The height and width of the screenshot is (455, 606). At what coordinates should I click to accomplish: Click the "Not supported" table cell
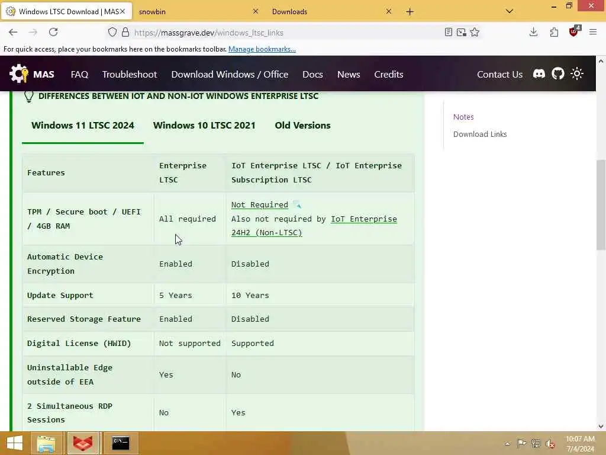tap(190, 343)
